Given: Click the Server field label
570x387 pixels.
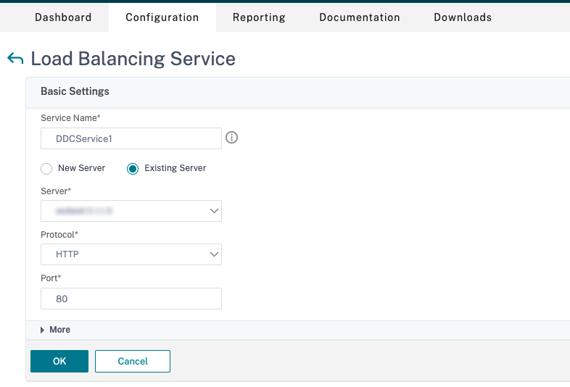Looking at the screenshot, I should coord(56,191).
